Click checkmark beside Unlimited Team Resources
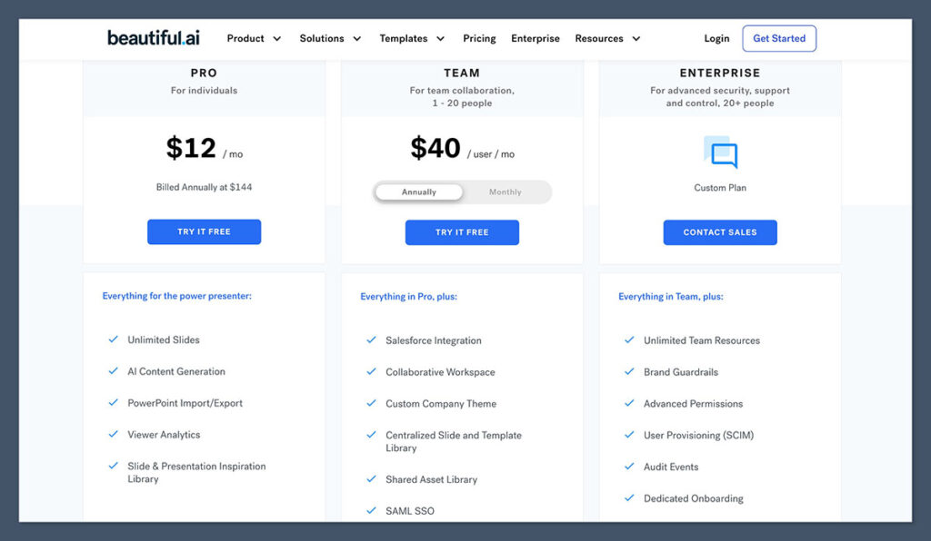 tap(629, 340)
